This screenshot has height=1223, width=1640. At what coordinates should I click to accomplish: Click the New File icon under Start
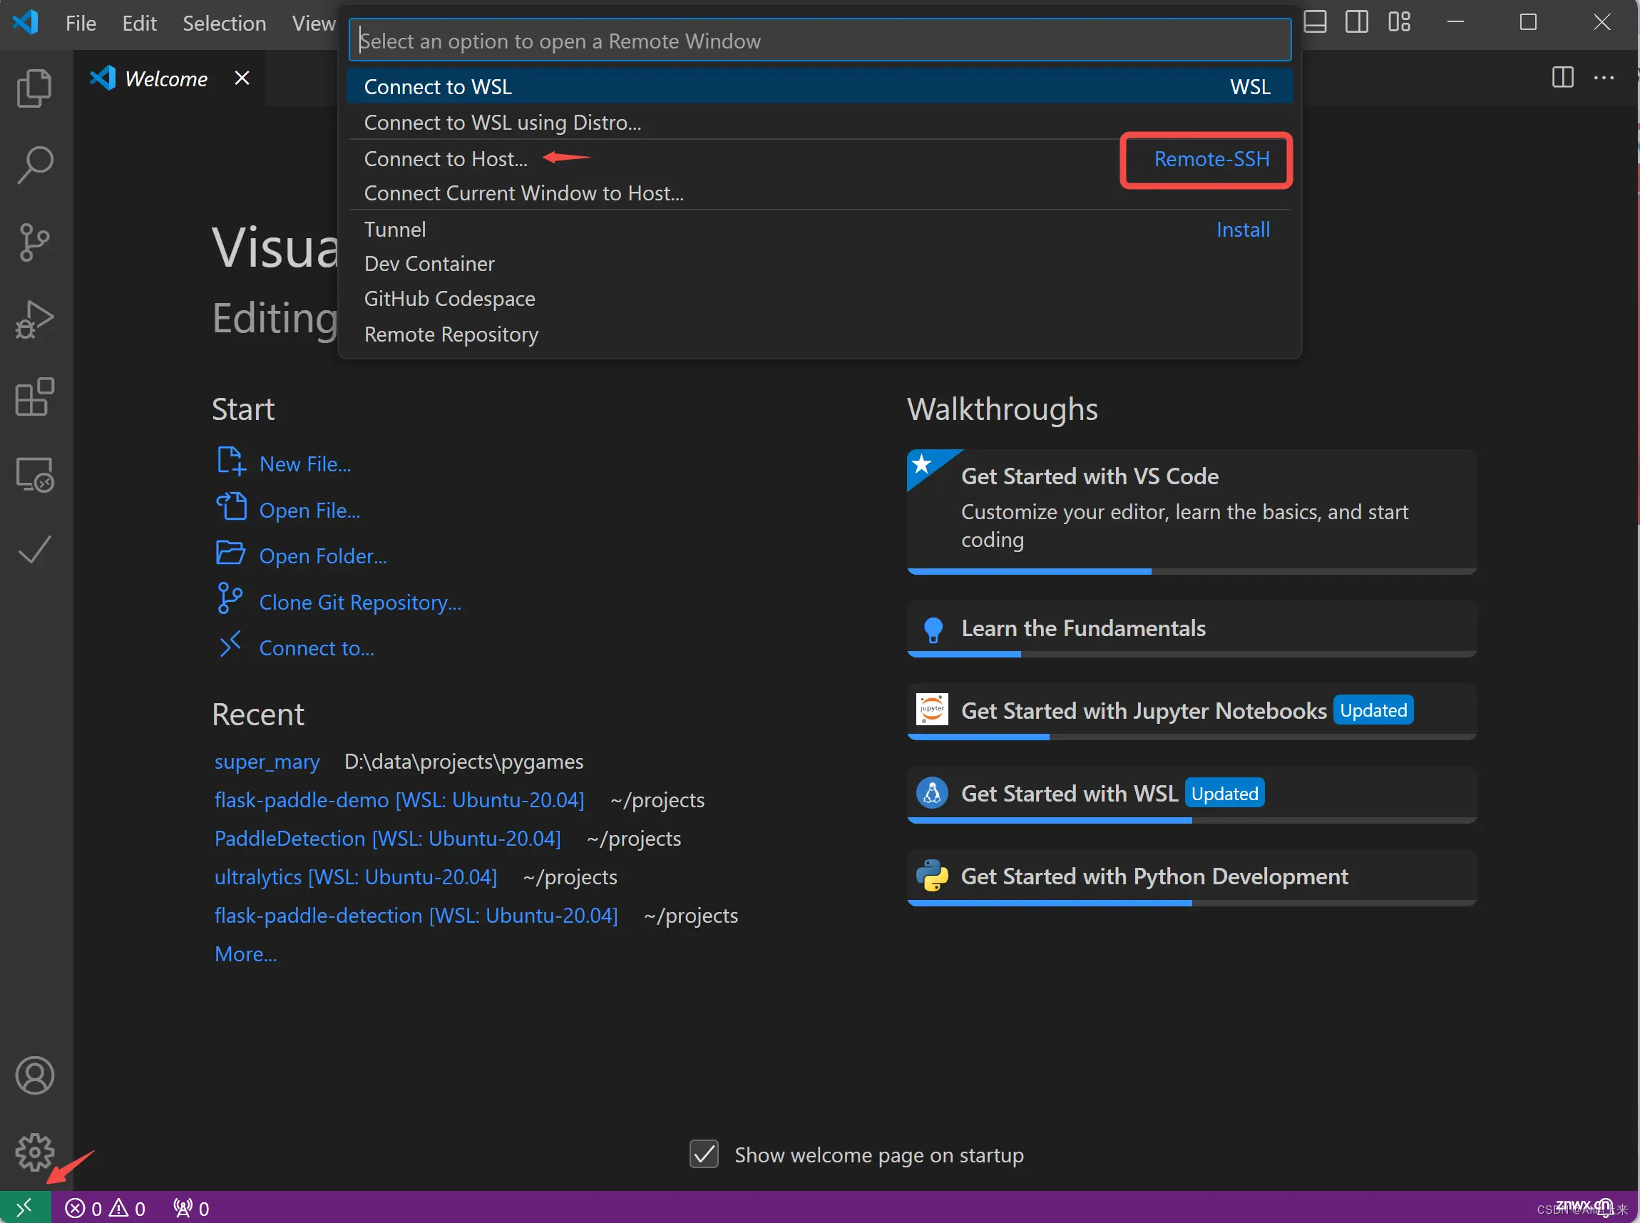(230, 461)
